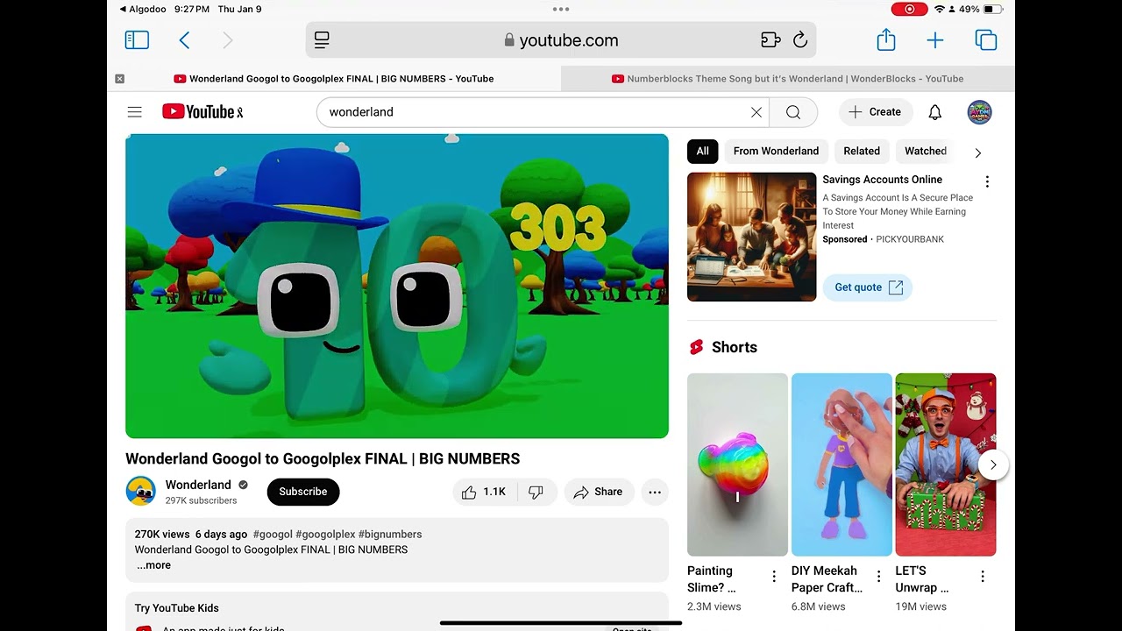Filter by Related chip
Screen dimensions: 1122x631
pos(862,151)
